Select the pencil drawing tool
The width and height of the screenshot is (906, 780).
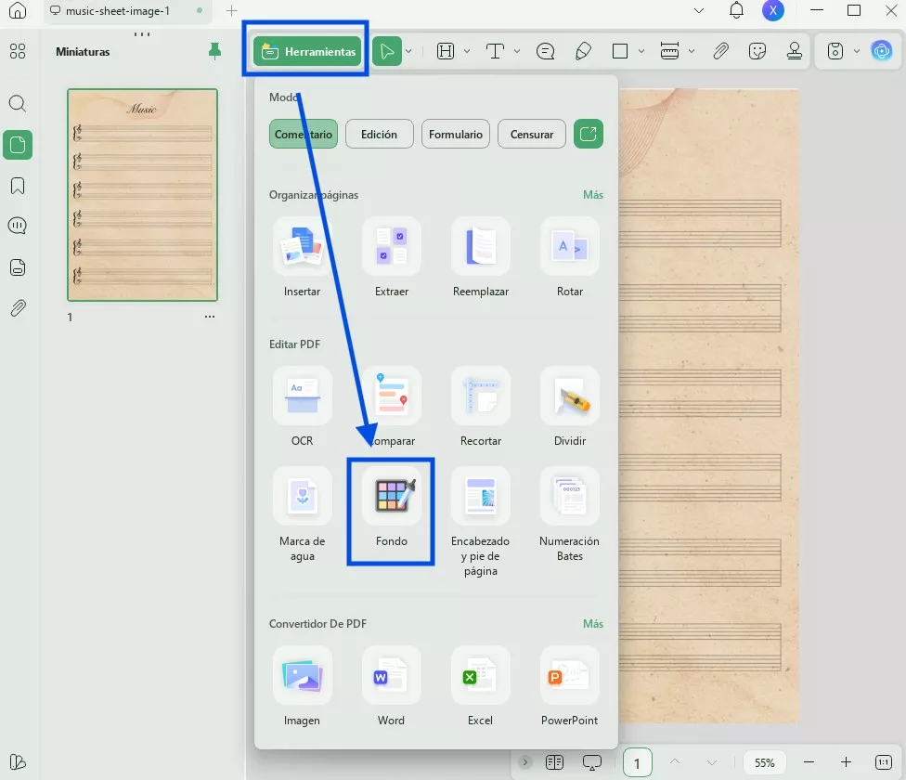(583, 51)
